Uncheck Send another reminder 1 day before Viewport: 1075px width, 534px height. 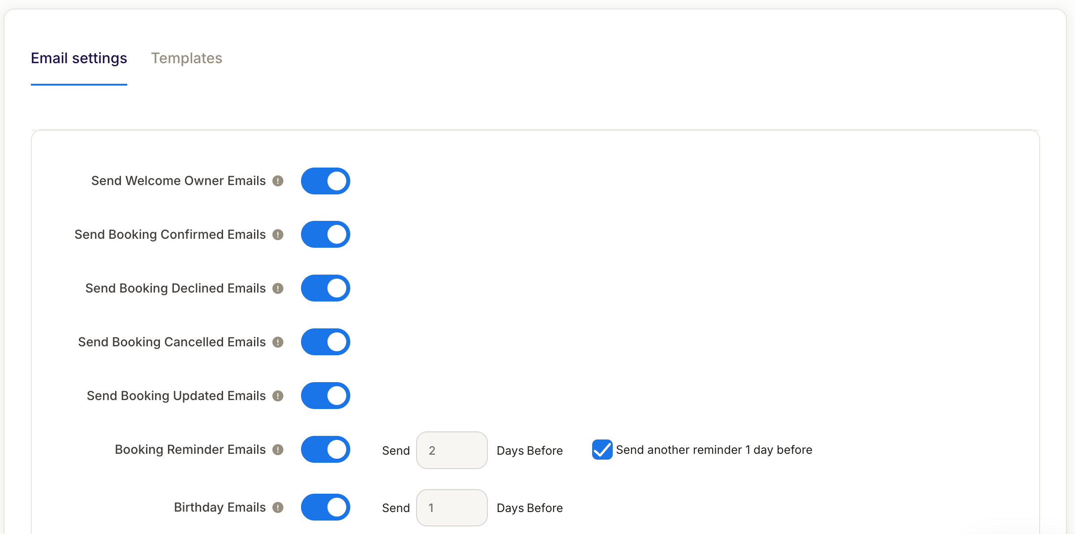(x=602, y=449)
